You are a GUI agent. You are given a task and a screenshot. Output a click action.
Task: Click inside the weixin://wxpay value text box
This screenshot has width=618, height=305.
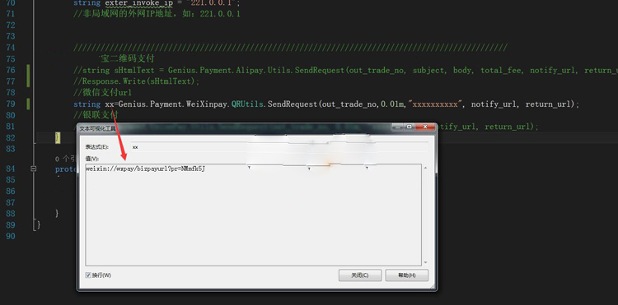pyautogui.click(x=254, y=215)
